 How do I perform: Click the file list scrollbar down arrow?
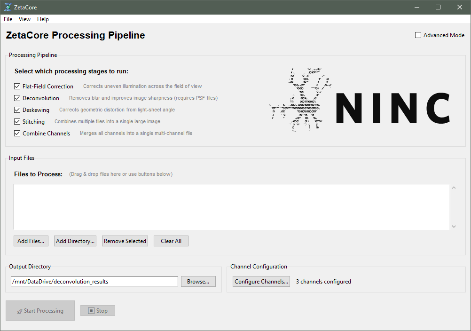[454, 226]
